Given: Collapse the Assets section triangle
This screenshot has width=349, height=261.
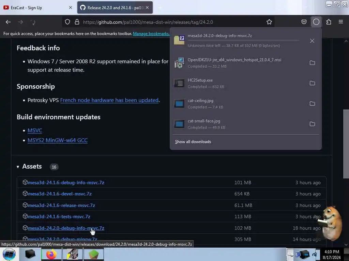Looking at the screenshot, I should 18,167.
